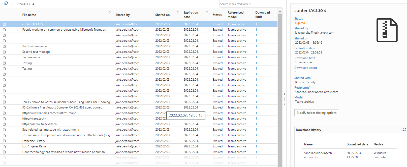
Task: Click the Status column header
Action: tap(217, 15)
